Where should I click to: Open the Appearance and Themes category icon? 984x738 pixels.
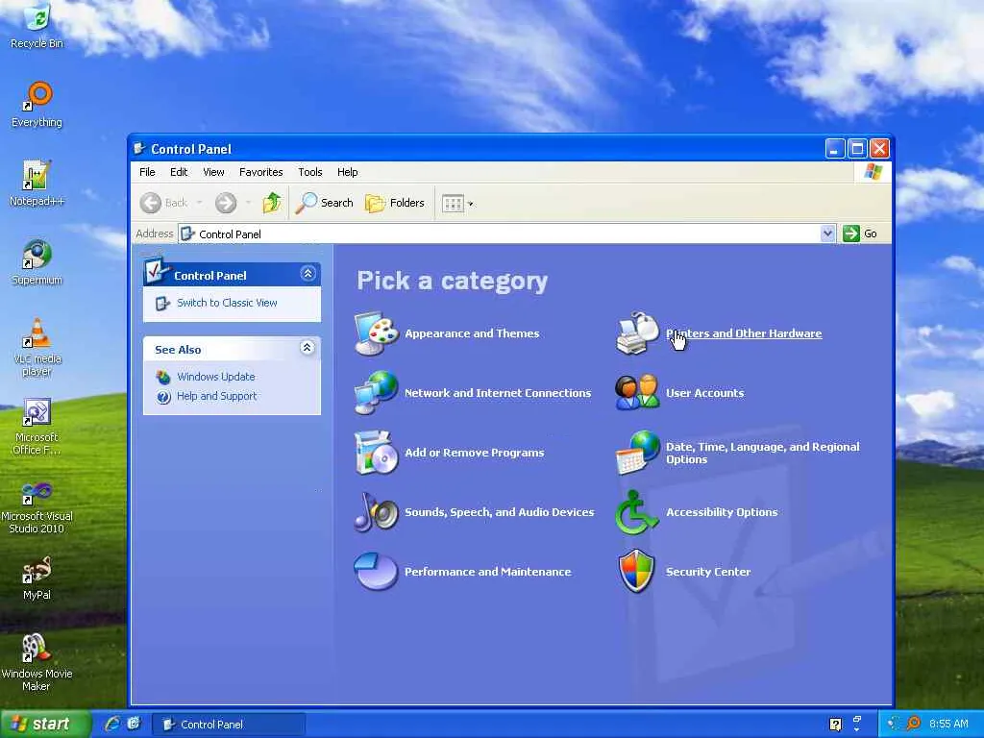[x=376, y=333]
